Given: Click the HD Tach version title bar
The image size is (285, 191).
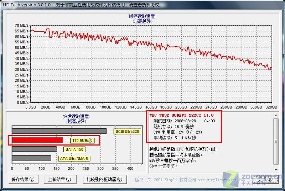Looking at the screenshot, I should 142,5.
